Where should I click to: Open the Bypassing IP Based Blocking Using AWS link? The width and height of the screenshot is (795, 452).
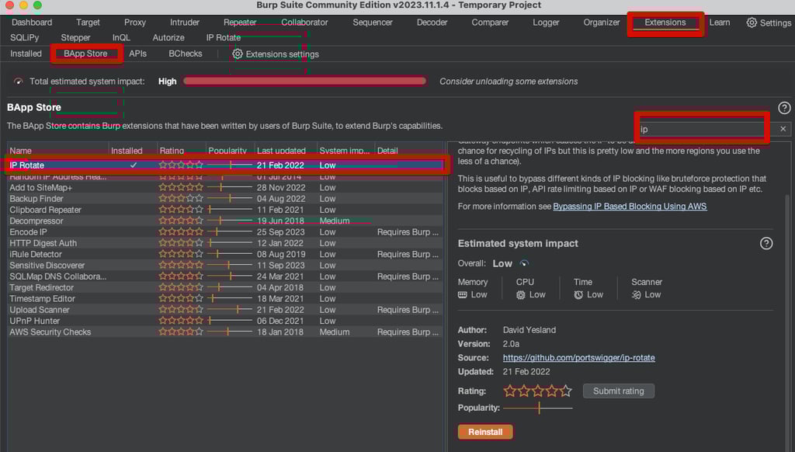[630, 207]
